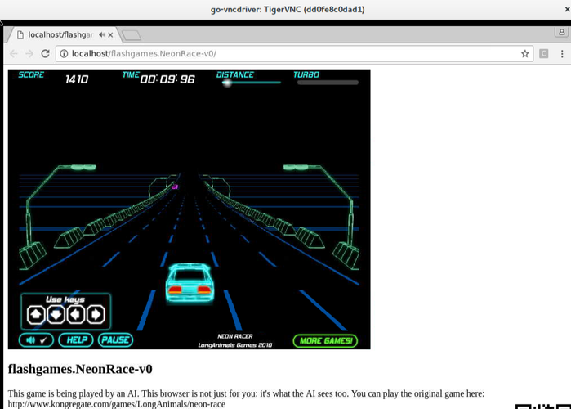Click the up arrow key icon
The height and width of the screenshot is (409, 571).
[x=36, y=314]
